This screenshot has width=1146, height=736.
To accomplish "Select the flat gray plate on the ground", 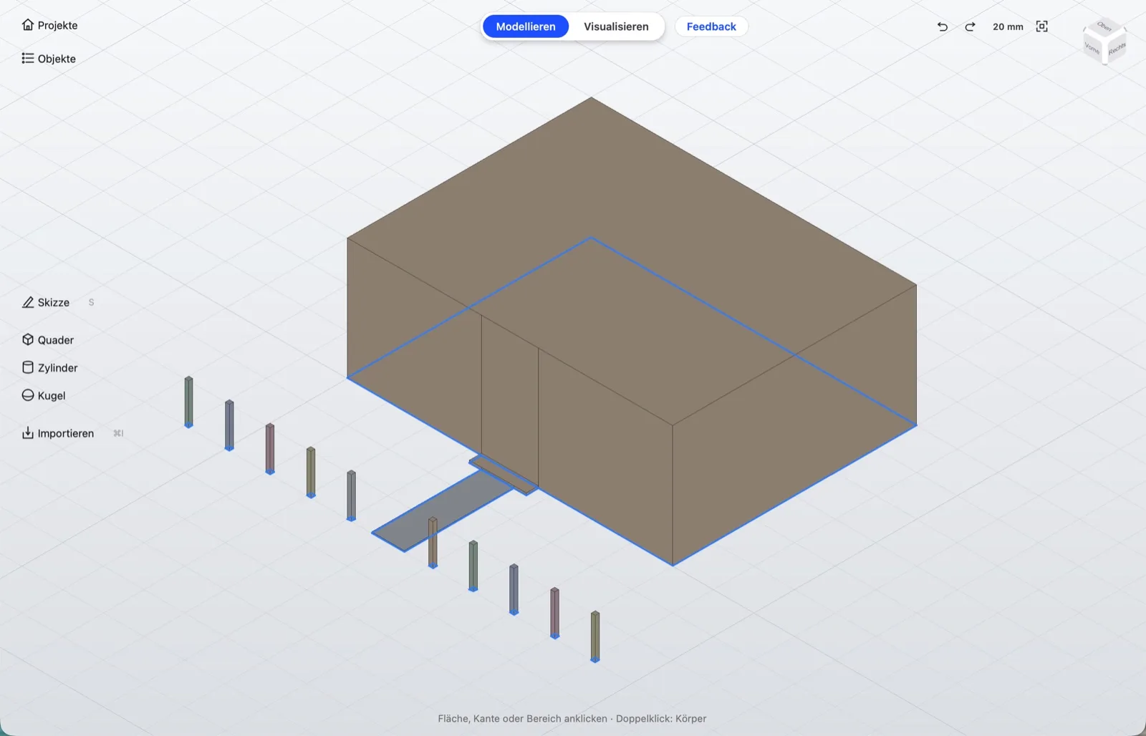I will tap(444, 512).
